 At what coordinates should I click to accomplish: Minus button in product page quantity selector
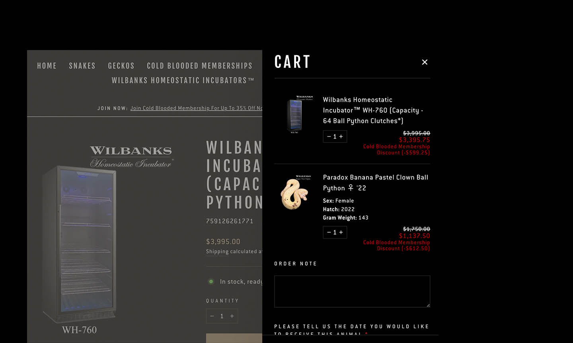(x=212, y=316)
